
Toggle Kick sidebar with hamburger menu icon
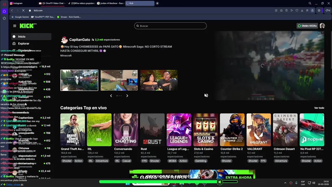[15, 26]
